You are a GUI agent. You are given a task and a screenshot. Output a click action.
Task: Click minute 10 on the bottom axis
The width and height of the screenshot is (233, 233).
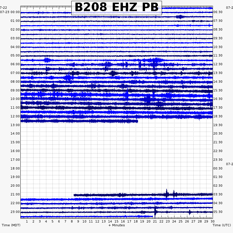pos(84,221)
